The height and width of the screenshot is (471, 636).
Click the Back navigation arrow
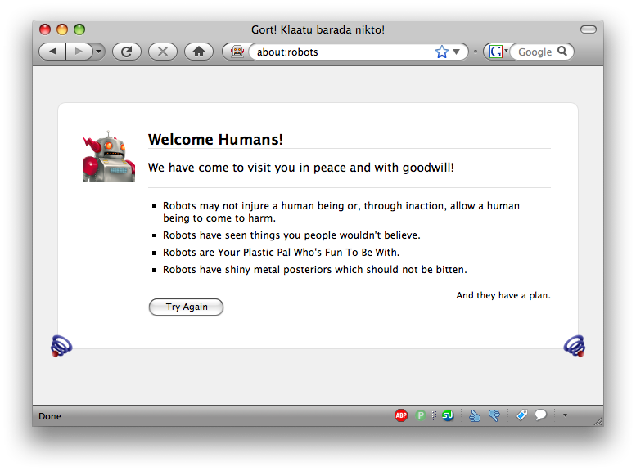[x=53, y=52]
